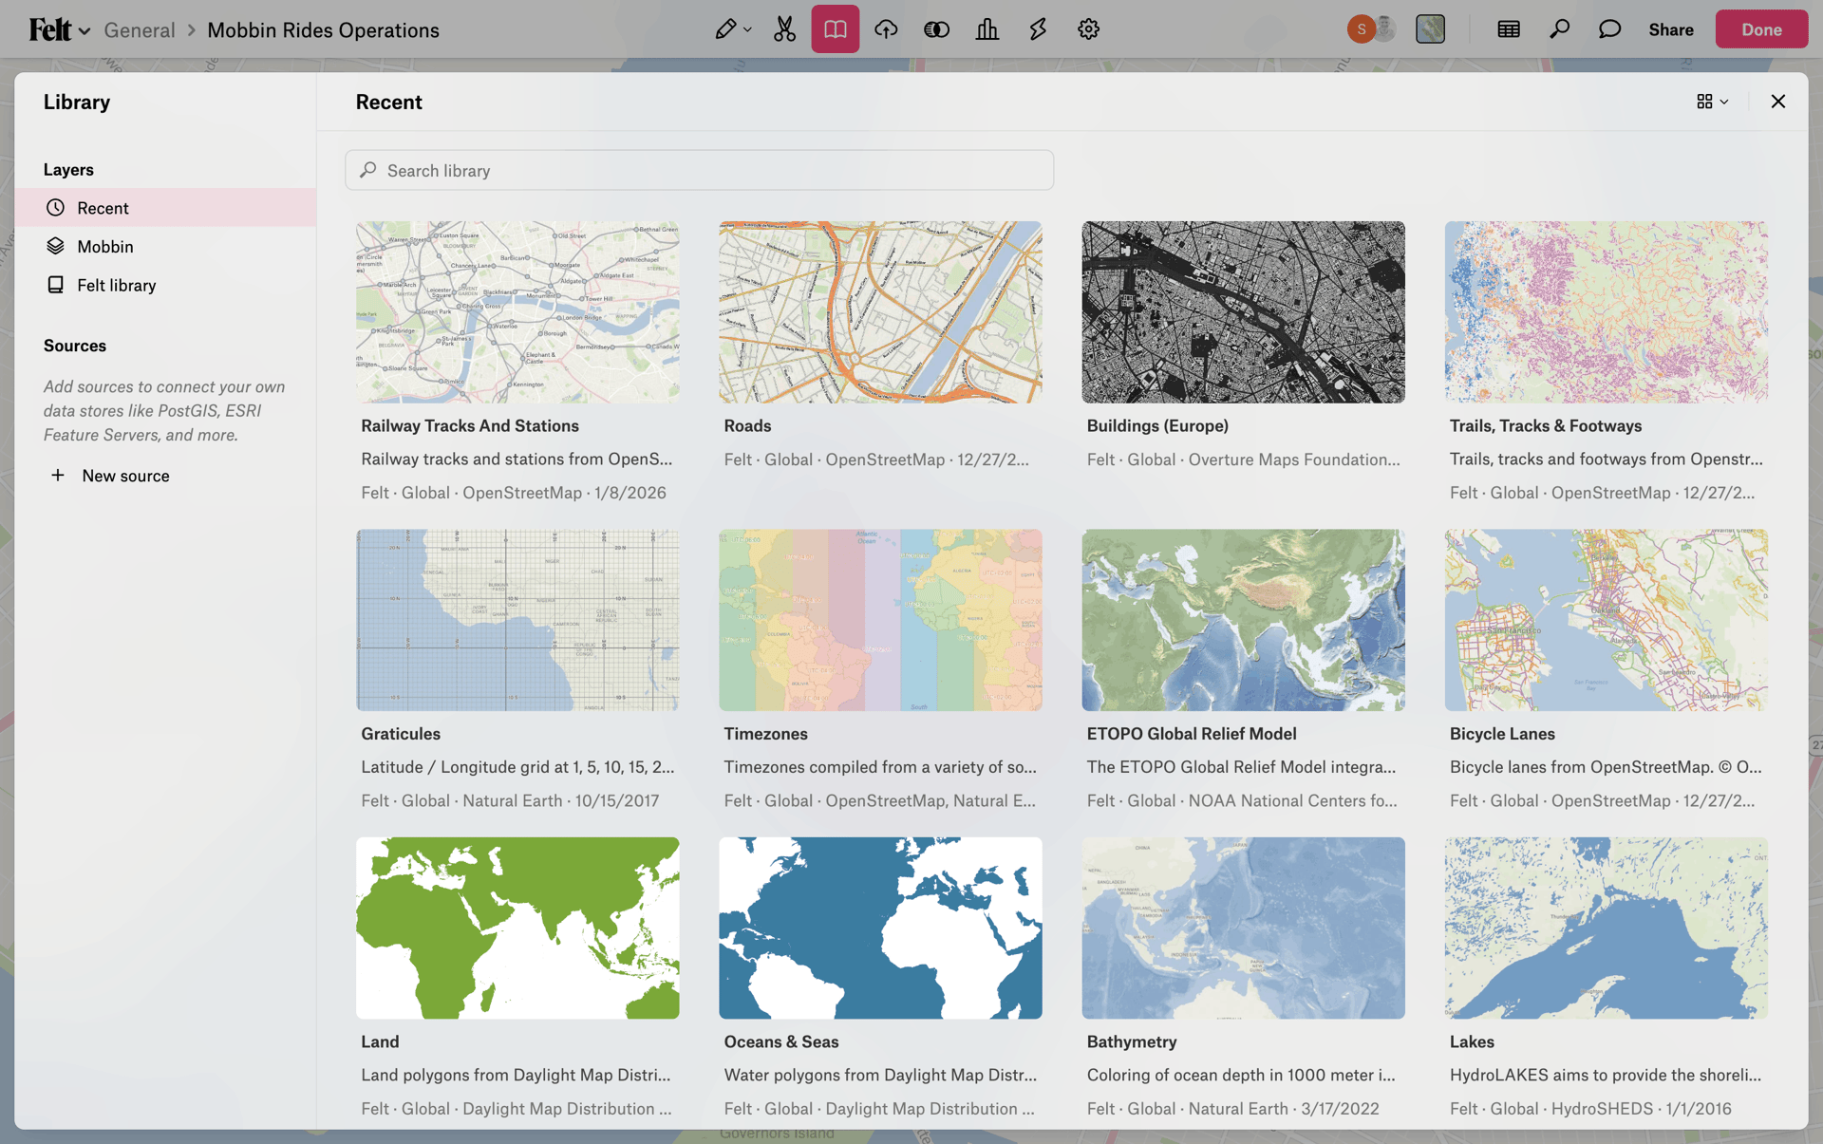Click the Railway Tracks And Stations title
The width and height of the screenshot is (1823, 1144).
(470, 426)
